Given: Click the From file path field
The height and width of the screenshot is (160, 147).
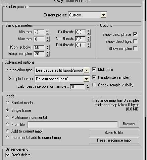Looking at the screenshot, I should (x=73, y=124).
